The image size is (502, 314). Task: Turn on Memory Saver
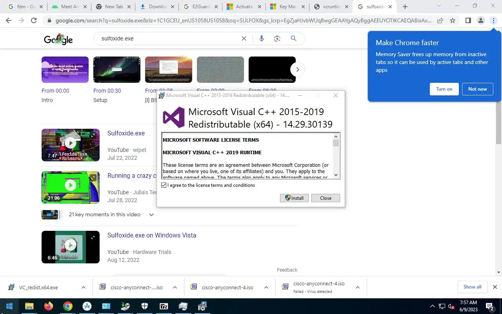point(444,89)
